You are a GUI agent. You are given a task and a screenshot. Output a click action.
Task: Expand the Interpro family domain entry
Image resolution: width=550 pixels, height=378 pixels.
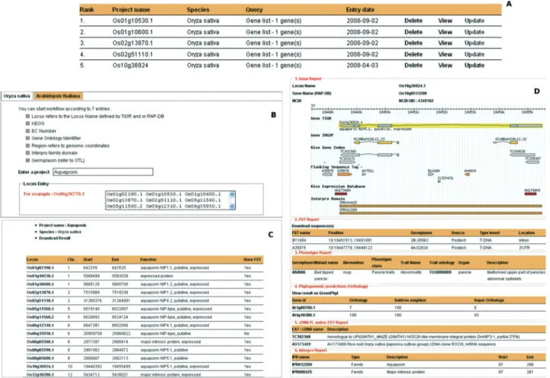tap(27, 152)
